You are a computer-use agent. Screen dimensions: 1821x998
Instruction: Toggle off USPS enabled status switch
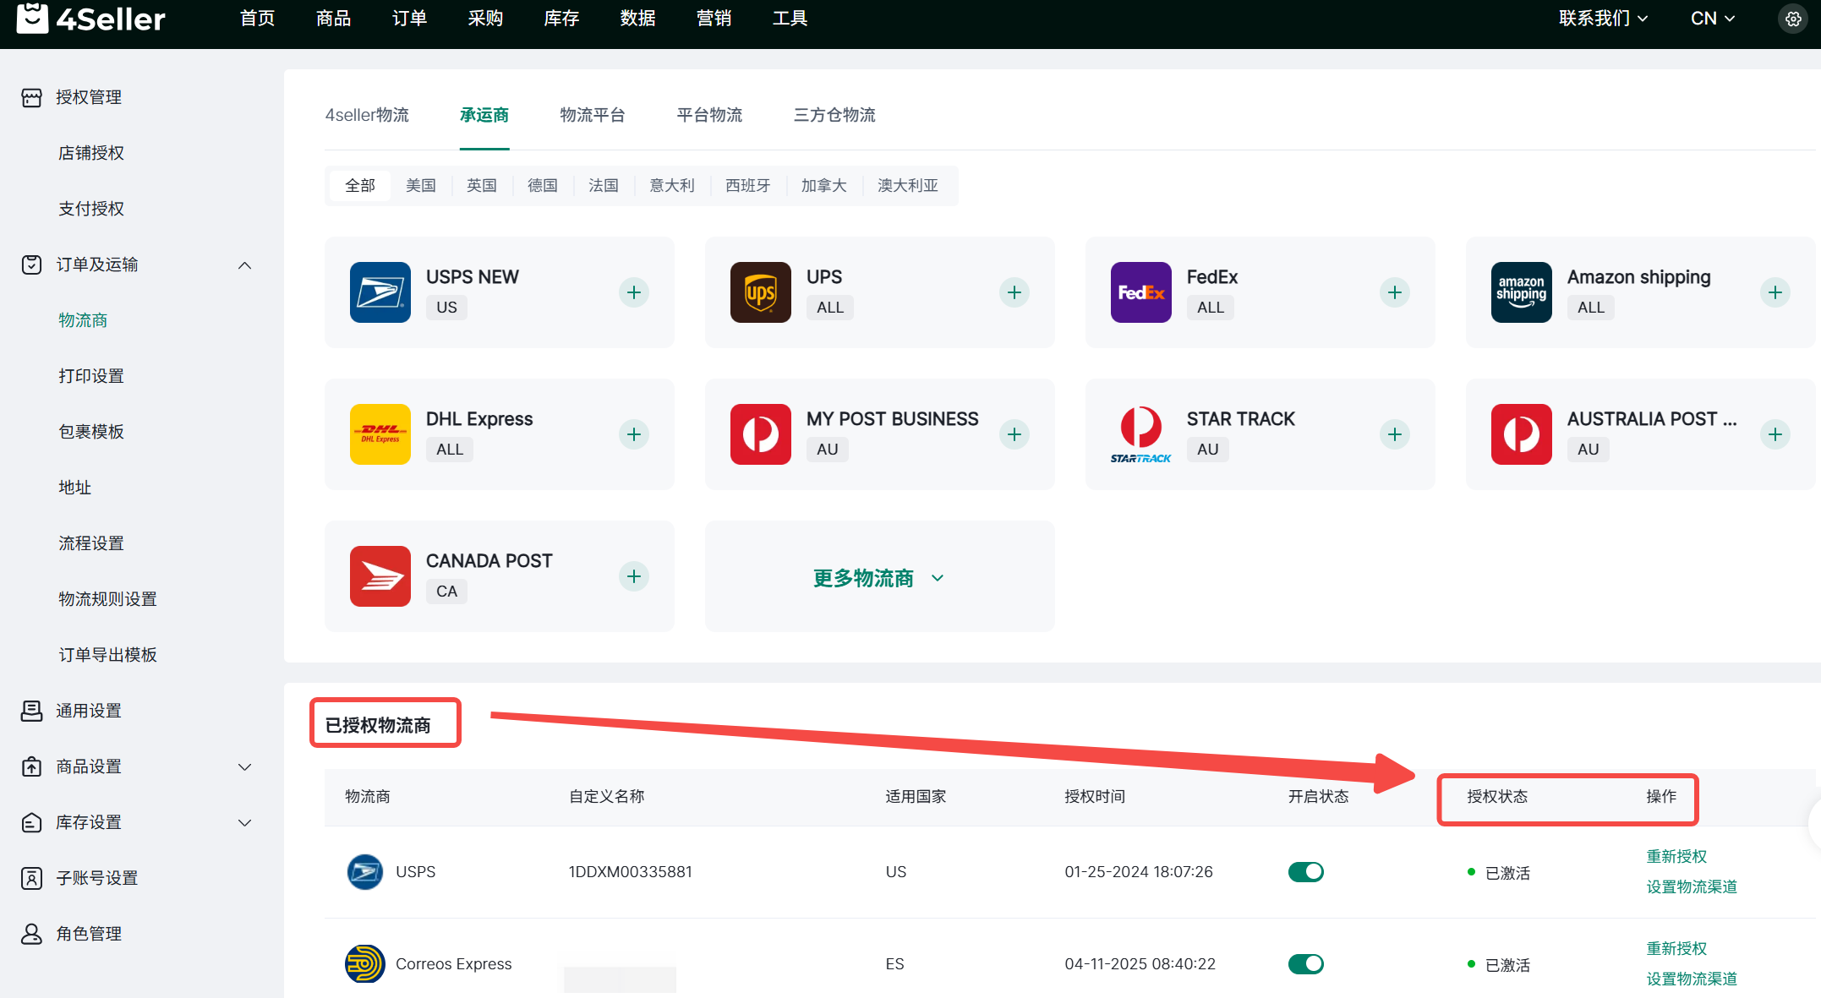[x=1305, y=871]
